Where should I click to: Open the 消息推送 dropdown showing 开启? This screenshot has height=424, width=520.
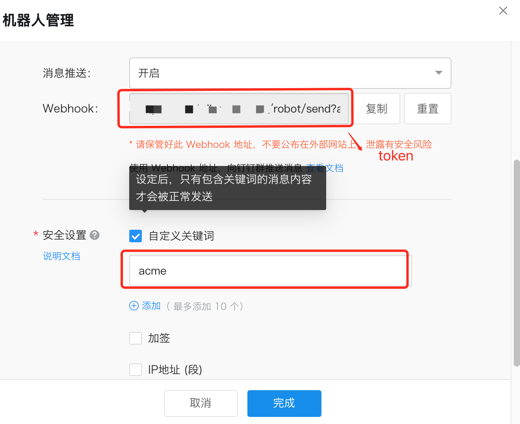coord(284,73)
